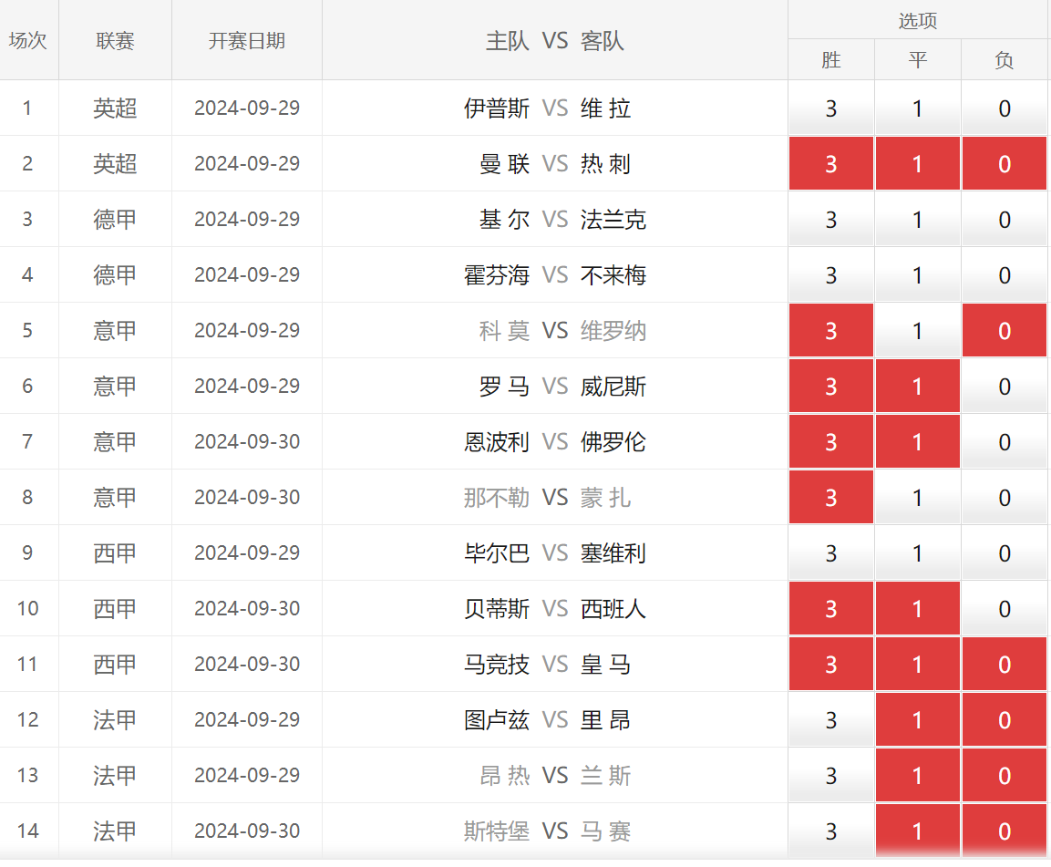Turn on loss (0) for 贝蒂斯 VS 西班人
The image size is (1051, 867).
click(1005, 609)
